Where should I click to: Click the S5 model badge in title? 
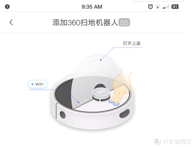point(124,23)
